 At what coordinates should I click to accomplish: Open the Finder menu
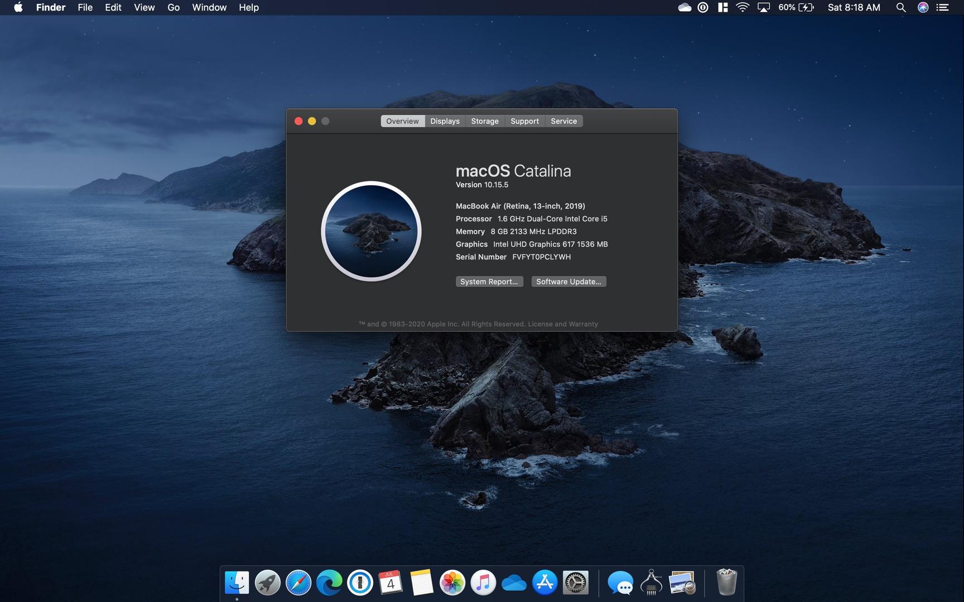(x=51, y=7)
